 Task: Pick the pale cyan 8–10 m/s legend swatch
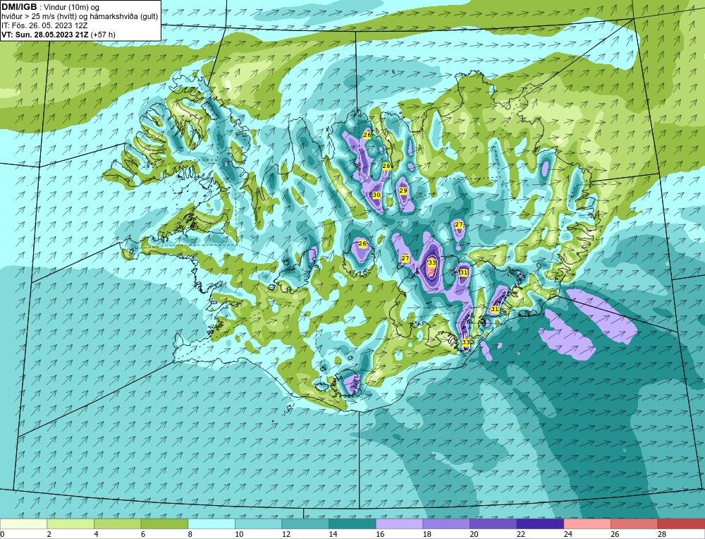pos(211,524)
